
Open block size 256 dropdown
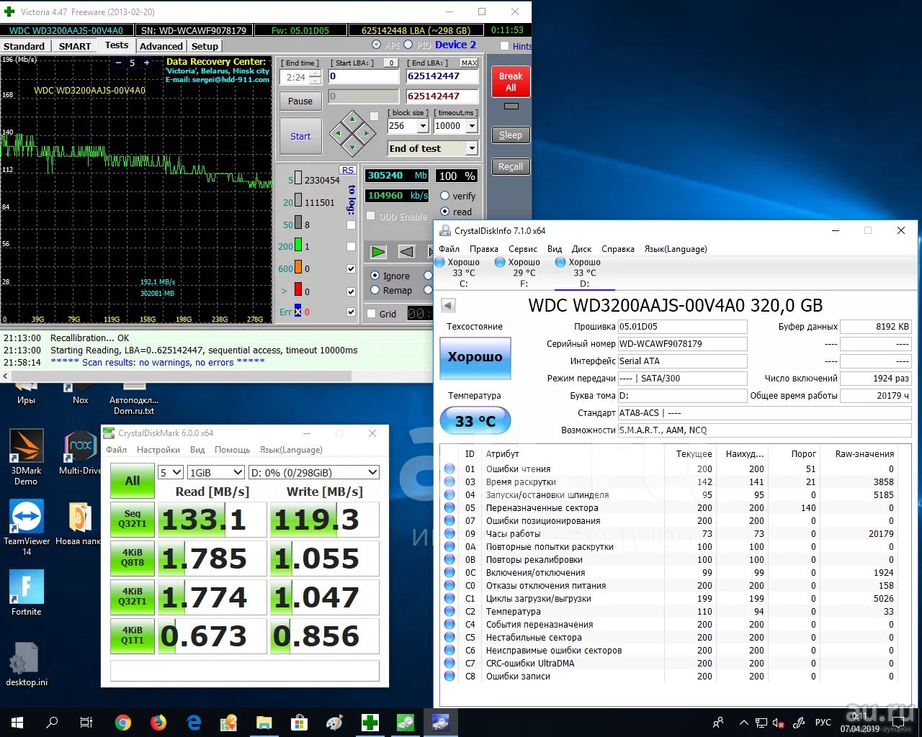pyautogui.click(x=423, y=126)
